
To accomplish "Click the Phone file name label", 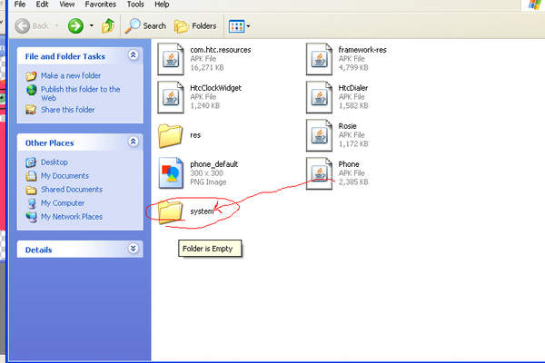I will coord(349,164).
